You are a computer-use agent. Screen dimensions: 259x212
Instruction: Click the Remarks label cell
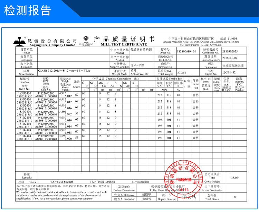[x=27, y=176]
